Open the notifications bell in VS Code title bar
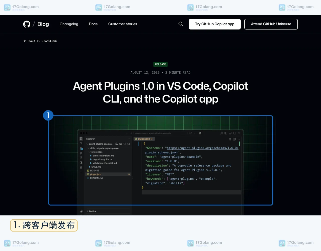 [239, 133]
